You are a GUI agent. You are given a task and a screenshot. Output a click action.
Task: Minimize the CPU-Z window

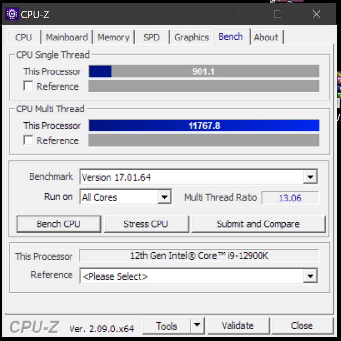pyautogui.click(x=239, y=14)
